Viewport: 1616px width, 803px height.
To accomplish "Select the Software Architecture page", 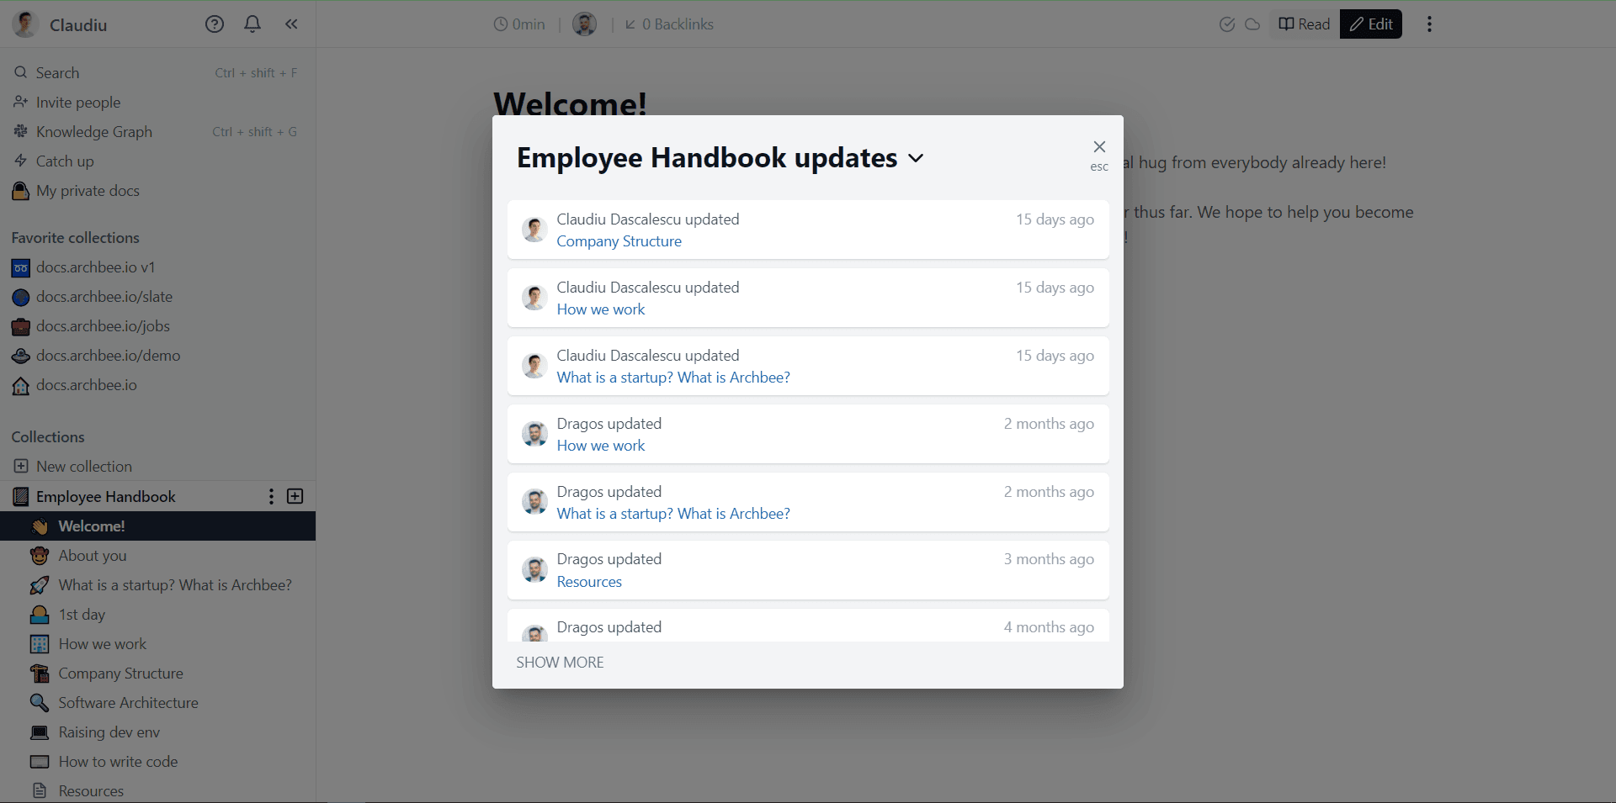I will tap(128, 702).
